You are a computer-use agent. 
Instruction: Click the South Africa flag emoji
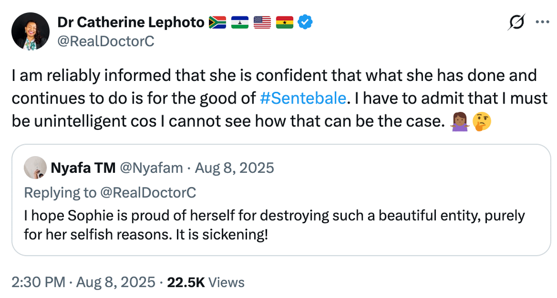tap(218, 23)
